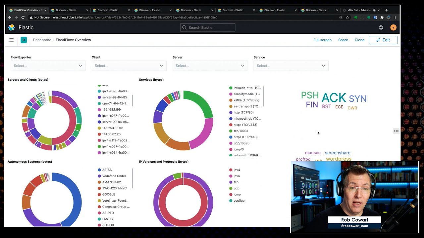Click the zoom magnifier icon in address bar
Viewport: 424px width, 238px height.
(341, 18)
